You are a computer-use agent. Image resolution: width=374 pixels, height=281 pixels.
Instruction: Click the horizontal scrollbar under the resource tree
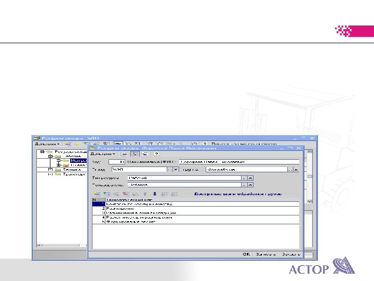[x=61, y=245]
